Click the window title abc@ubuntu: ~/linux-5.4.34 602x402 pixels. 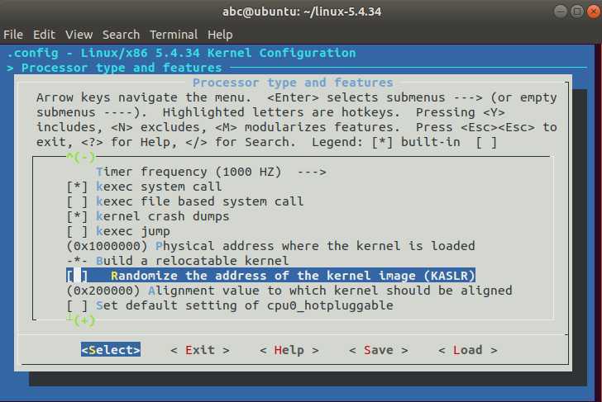302,12
